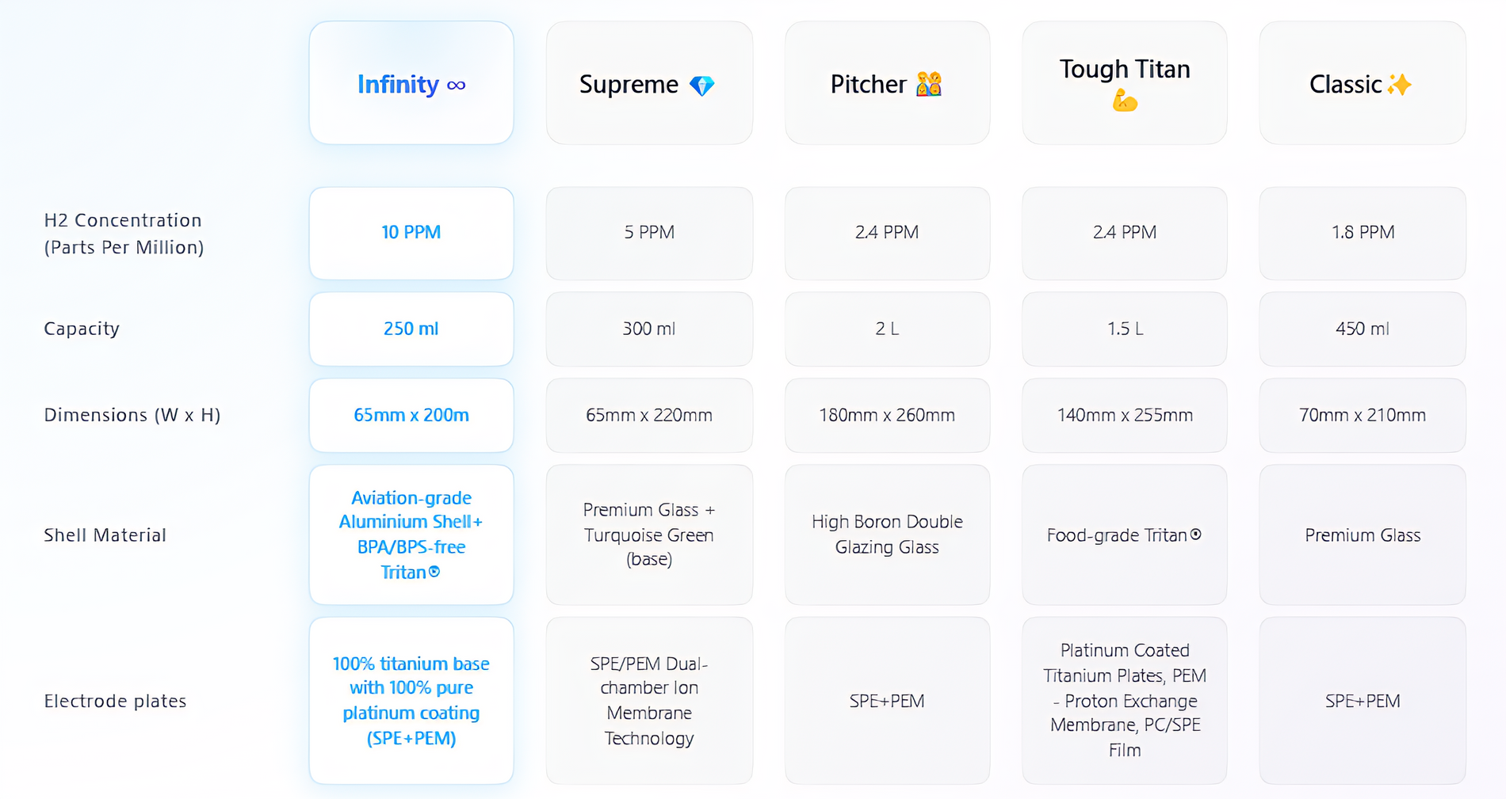The image size is (1506, 799).
Task: Click the family emoji next to Pitcher
Action: click(929, 84)
